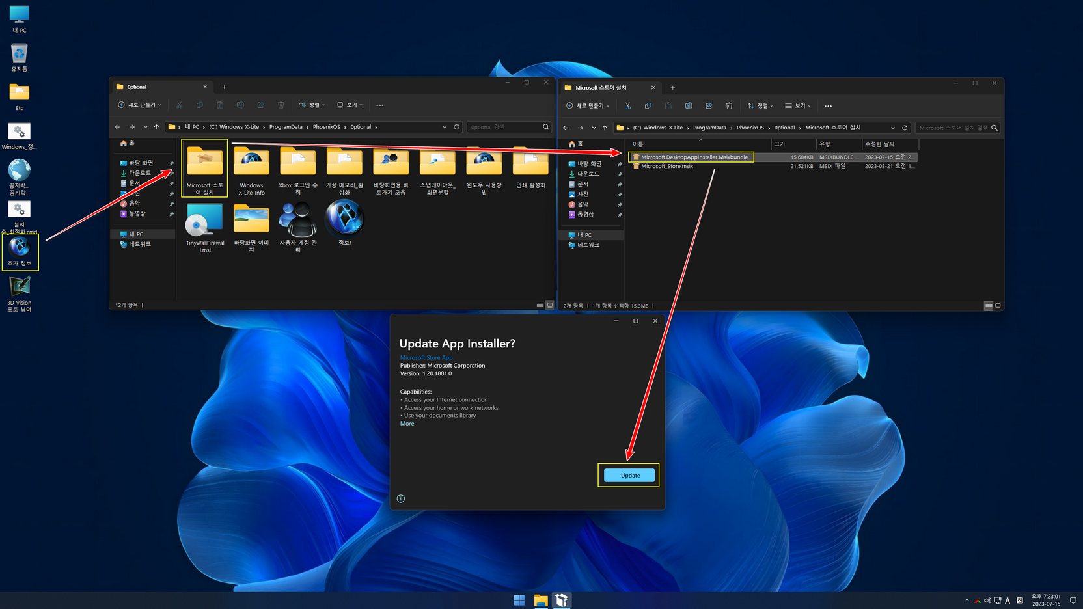The height and width of the screenshot is (609, 1083).
Task: Open the 추가 정보 desktop icon
Action: (x=20, y=252)
